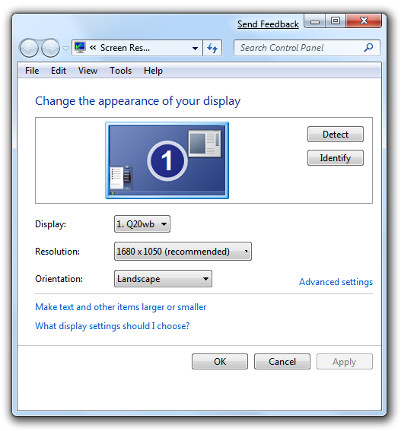Expand the Orientation Landscape dropdown
401x431 pixels.
click(x=163, y=279)
